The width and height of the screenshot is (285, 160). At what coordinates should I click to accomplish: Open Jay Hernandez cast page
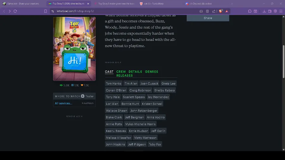[158, 97]
